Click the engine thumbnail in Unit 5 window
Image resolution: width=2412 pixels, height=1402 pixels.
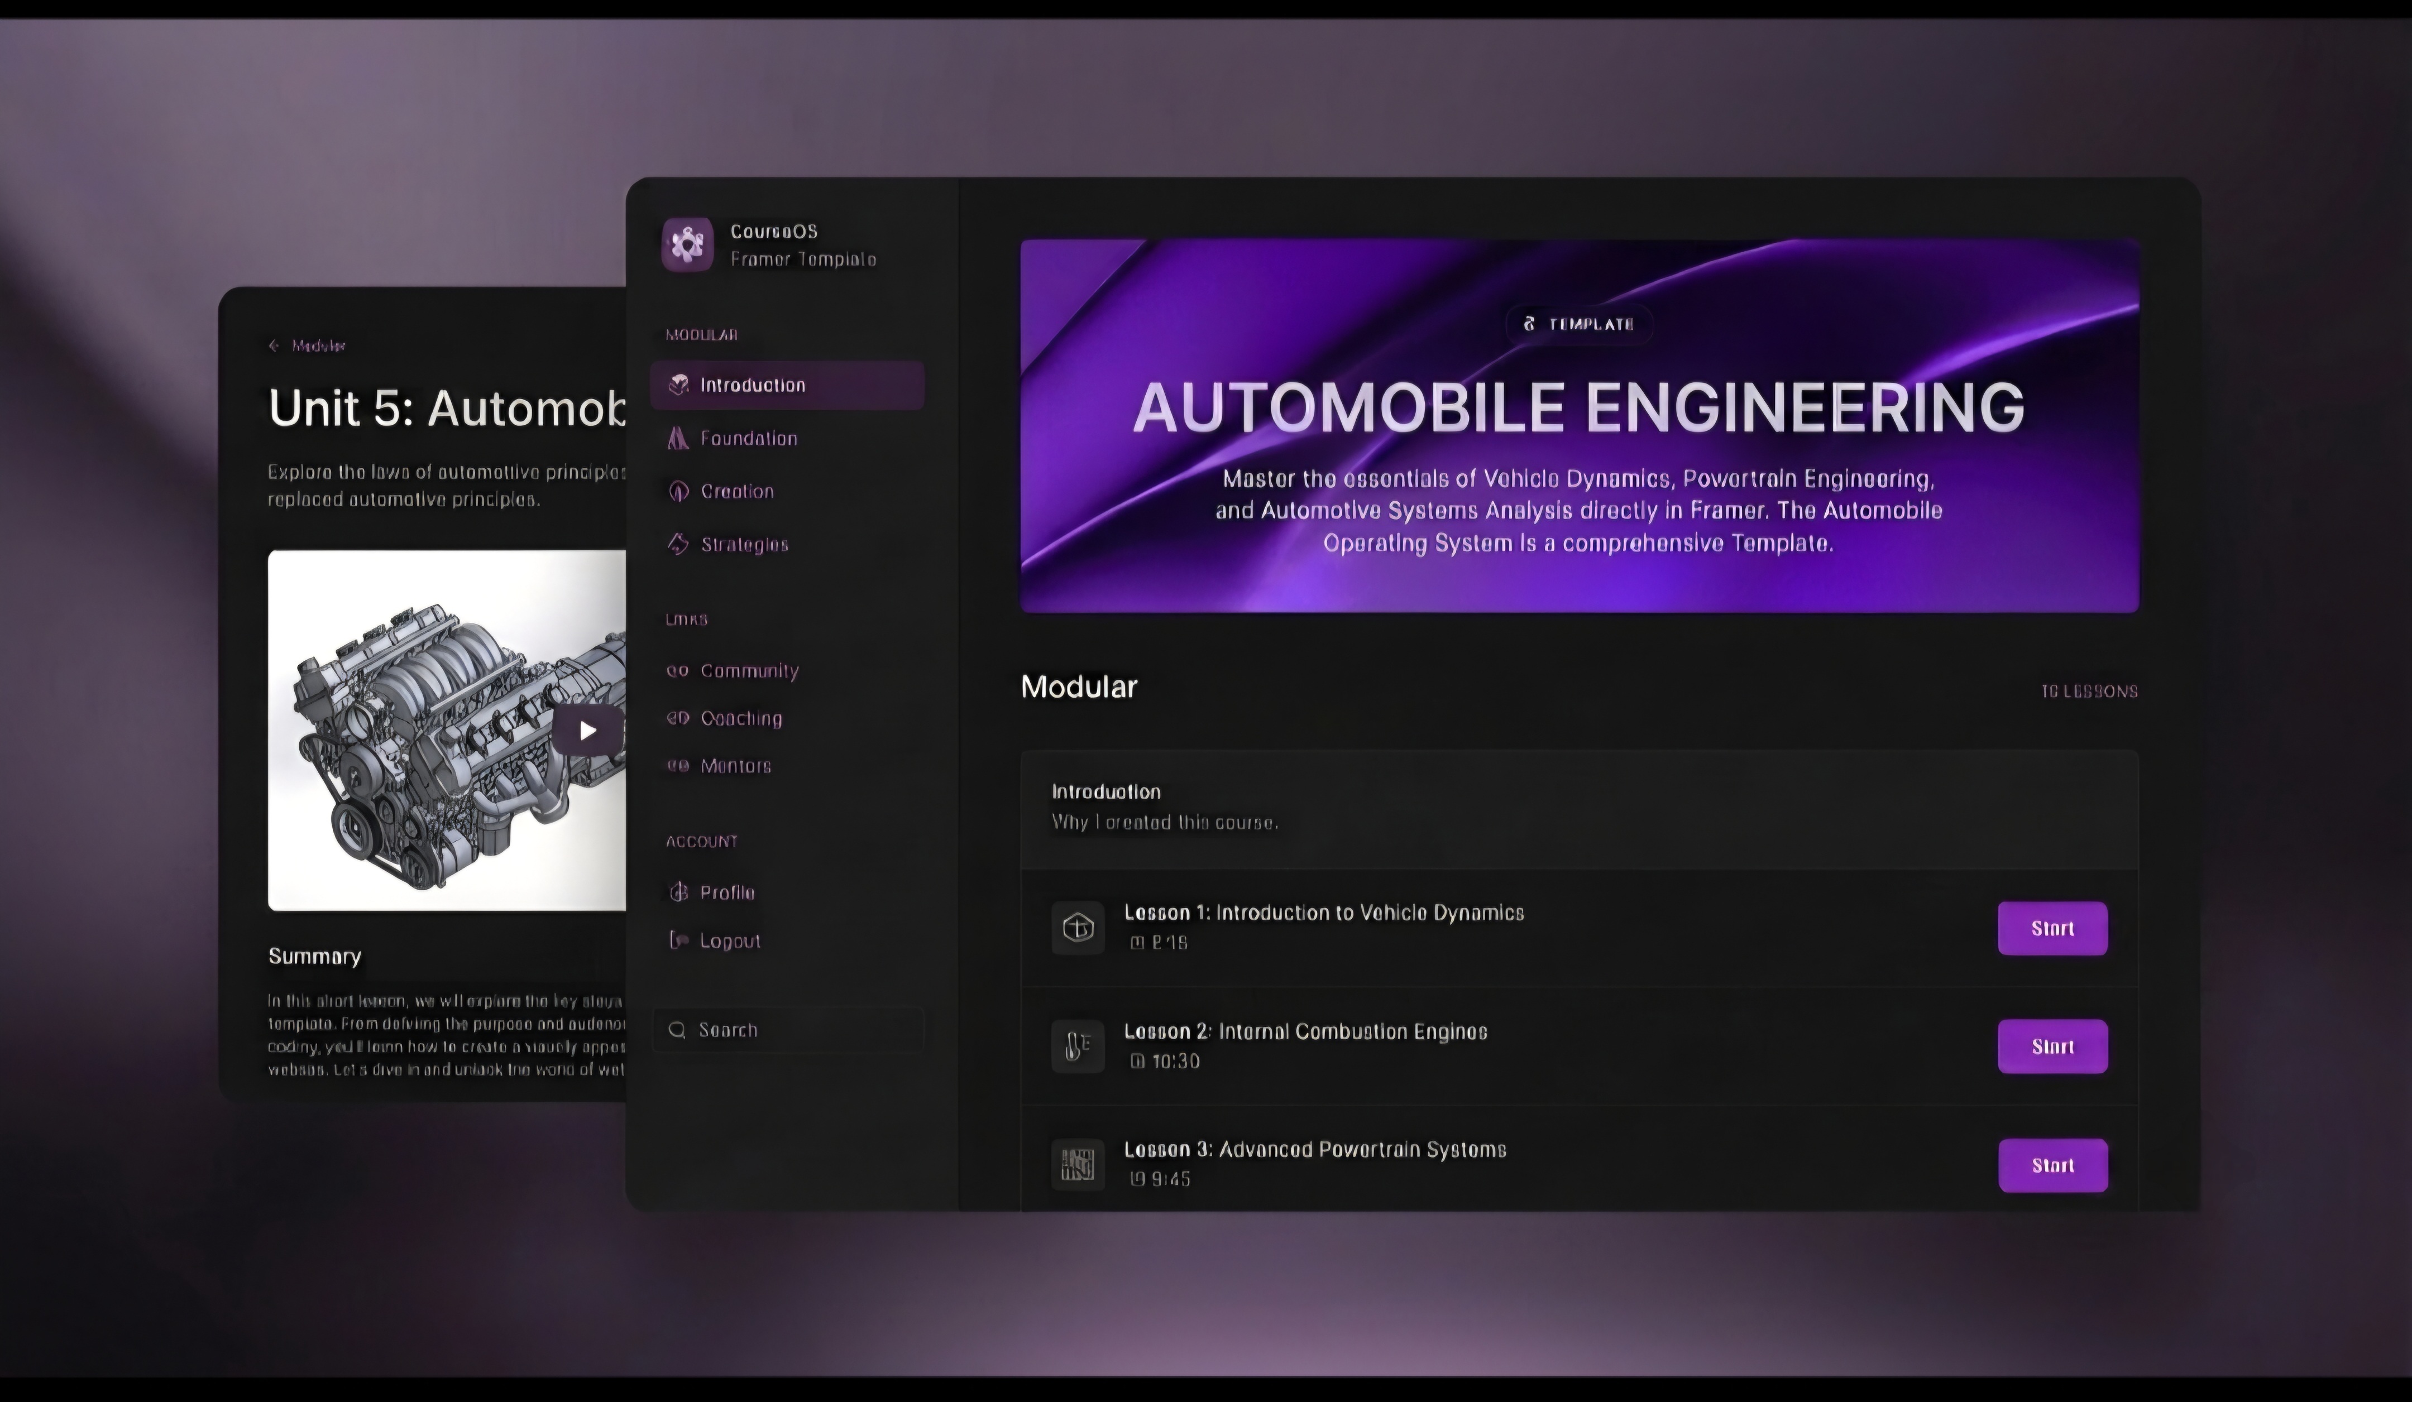click(x=447, y=730)
